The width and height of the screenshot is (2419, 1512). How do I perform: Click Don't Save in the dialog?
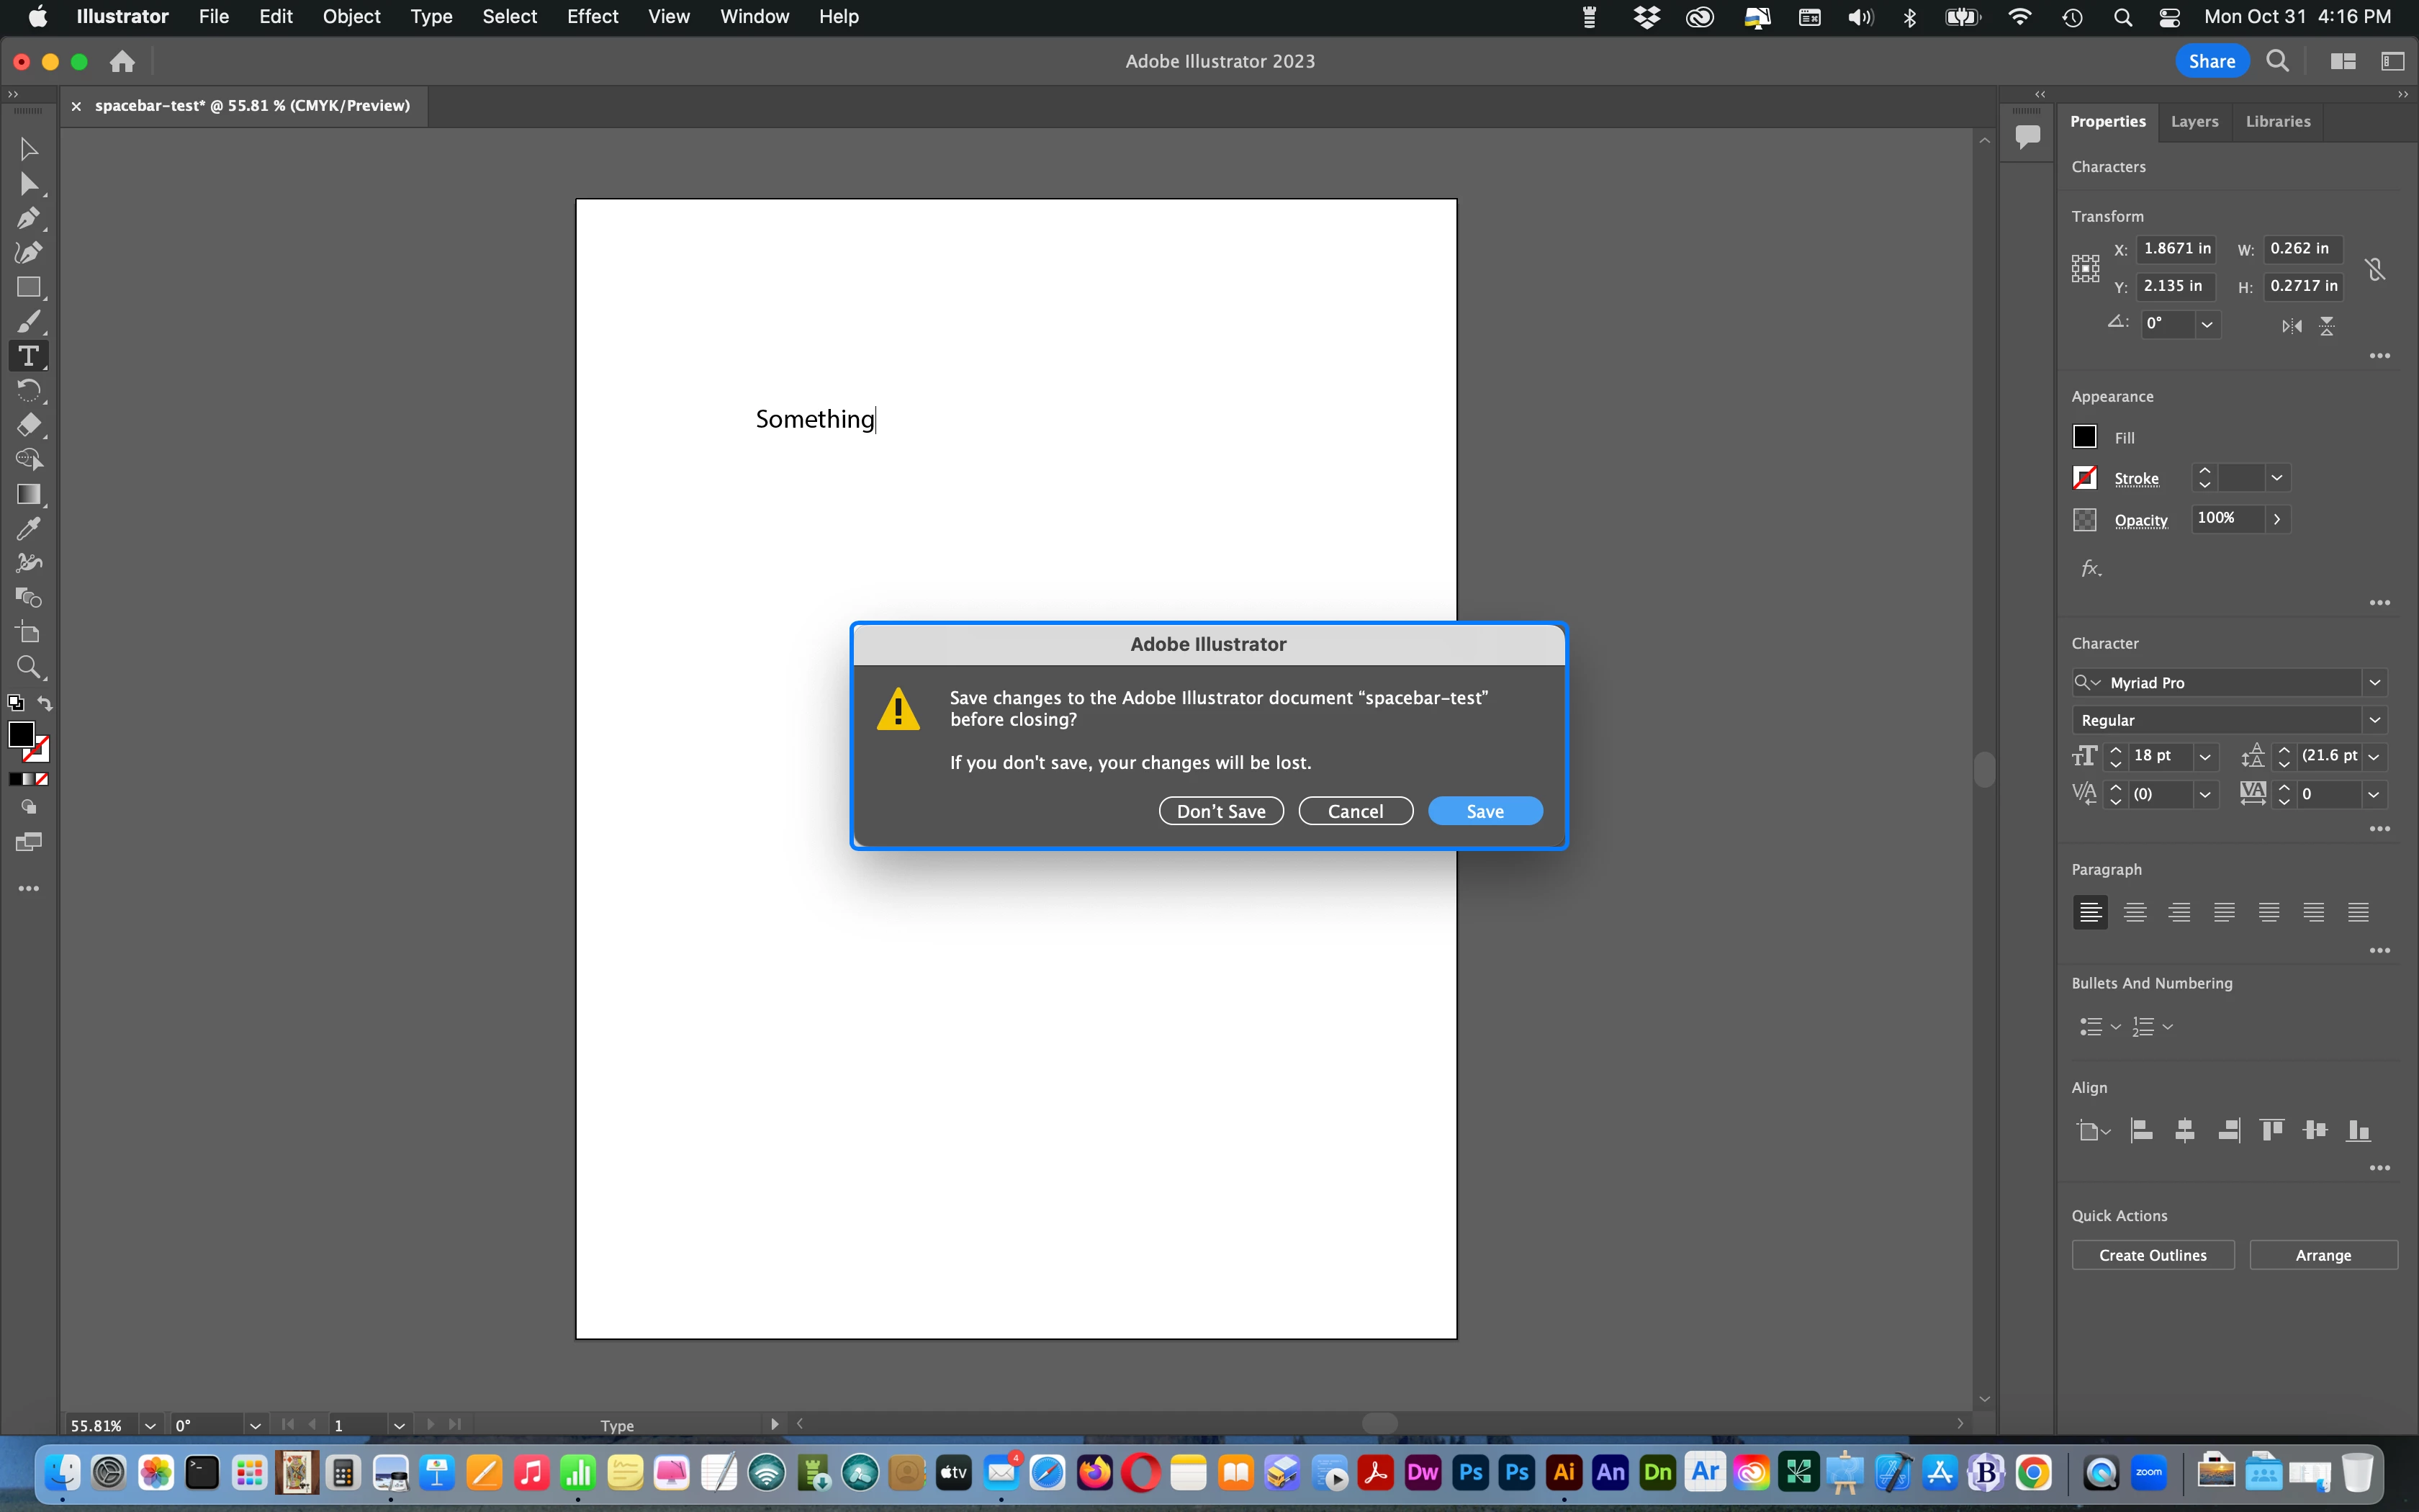click(1220, 811)
